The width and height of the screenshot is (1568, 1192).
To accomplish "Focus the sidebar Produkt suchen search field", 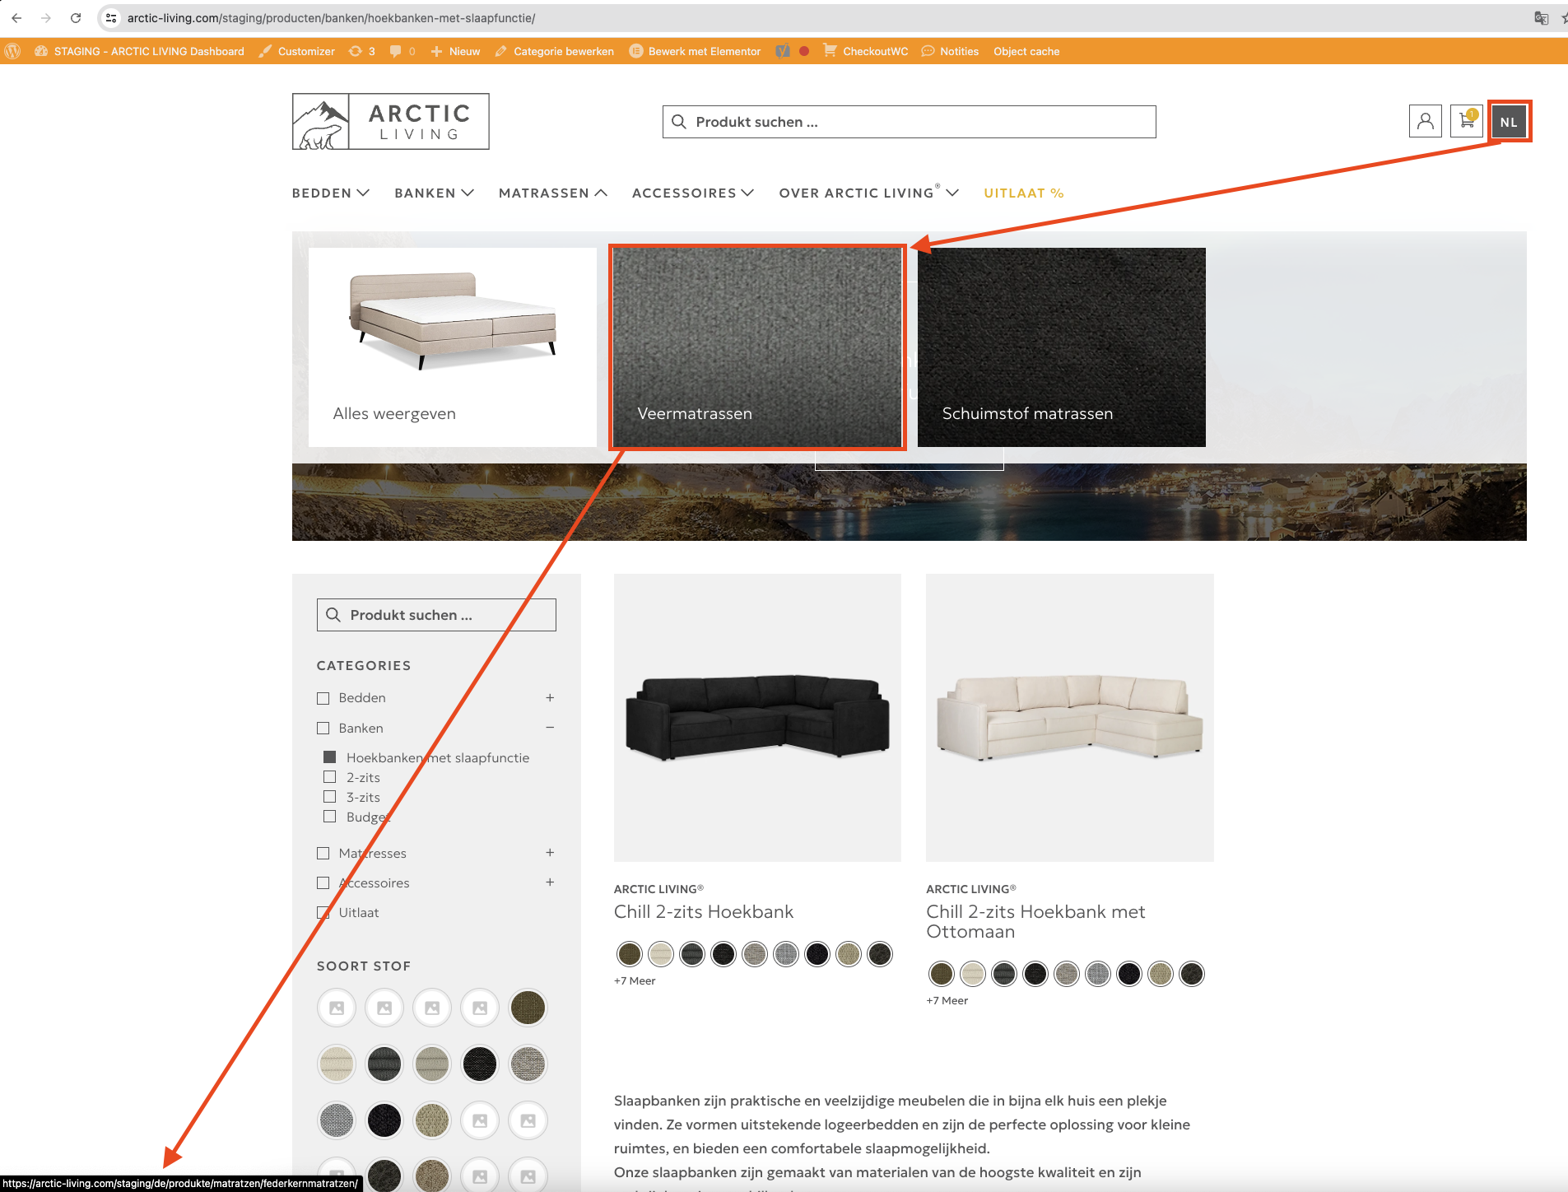I will point(436,615).
